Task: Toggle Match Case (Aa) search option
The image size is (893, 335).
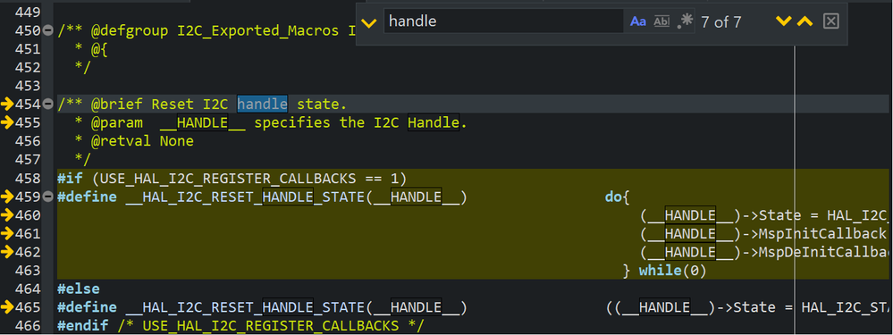Action: (638, 21)
